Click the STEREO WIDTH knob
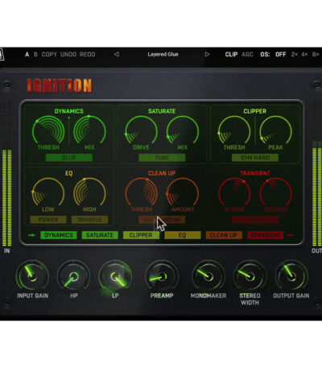 250,276
